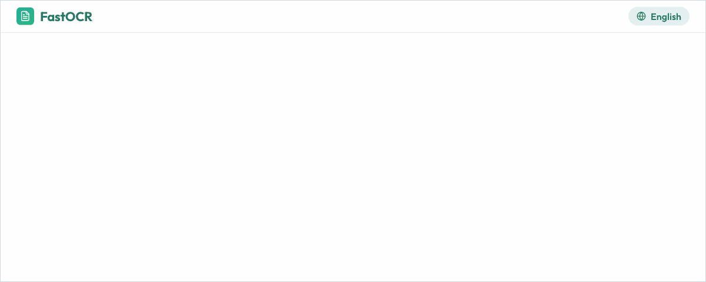
Task: Click the blank area below the header
Action: point(353,157)
